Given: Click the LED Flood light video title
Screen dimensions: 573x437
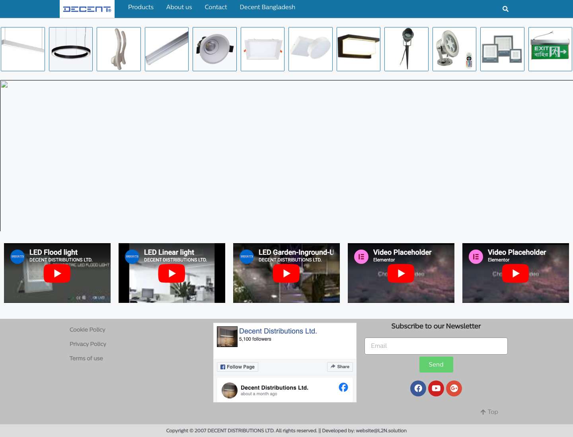Looking at the screenshot, I should click(53, 252).
